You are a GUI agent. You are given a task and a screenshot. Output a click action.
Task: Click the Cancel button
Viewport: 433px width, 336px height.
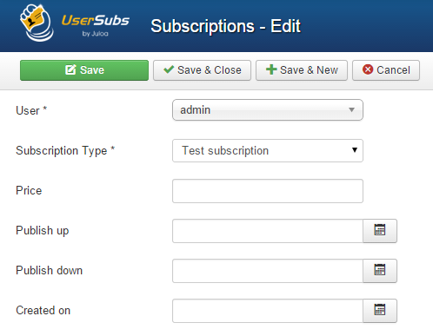386,70
